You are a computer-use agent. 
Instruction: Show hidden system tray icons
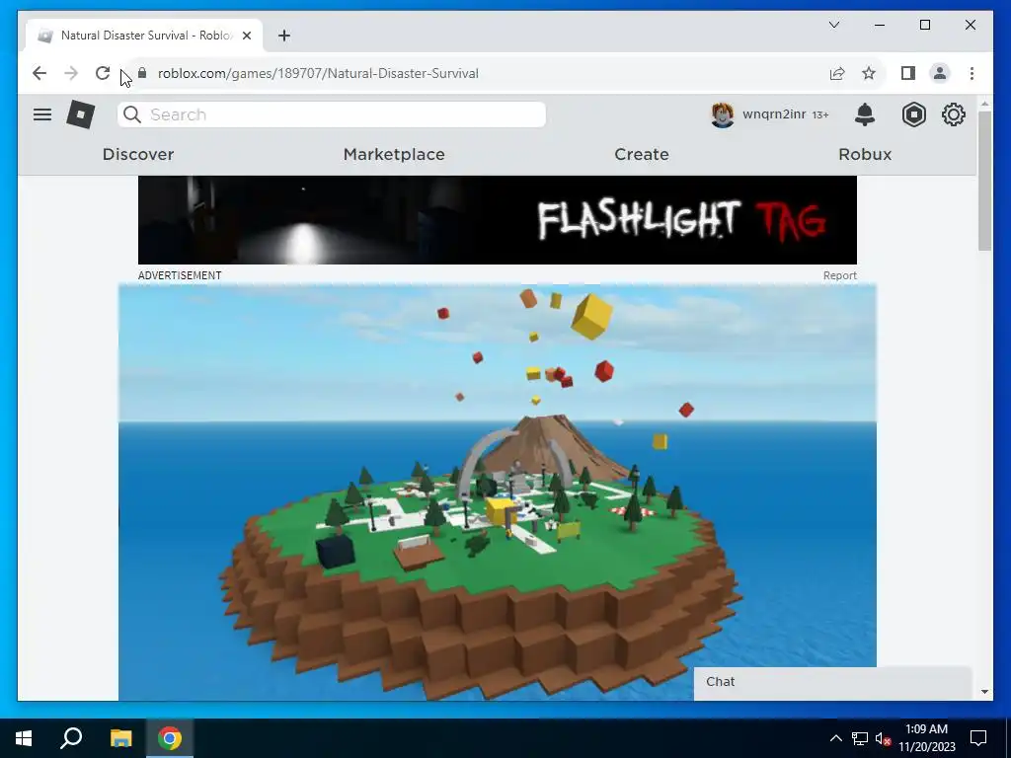[x=835, y=738]
